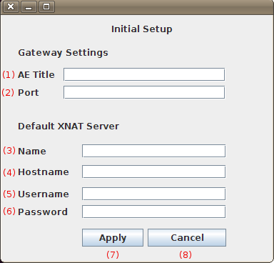Select the XNAT server Name field
274x263 pixels.
154,151
